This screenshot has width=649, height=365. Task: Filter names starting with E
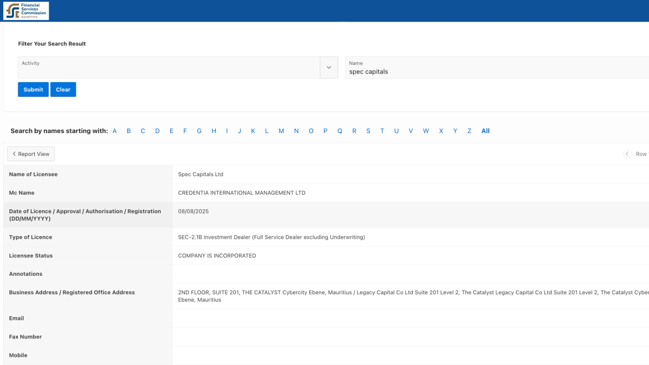pos(171,131)
